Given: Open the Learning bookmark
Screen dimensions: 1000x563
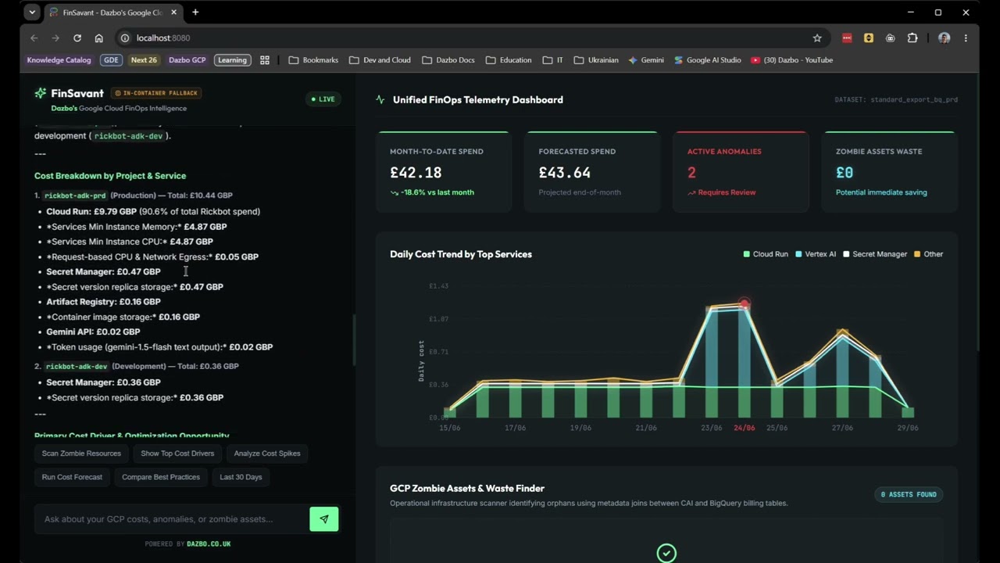Looking at the screenshot, I should tap(232, 60).
